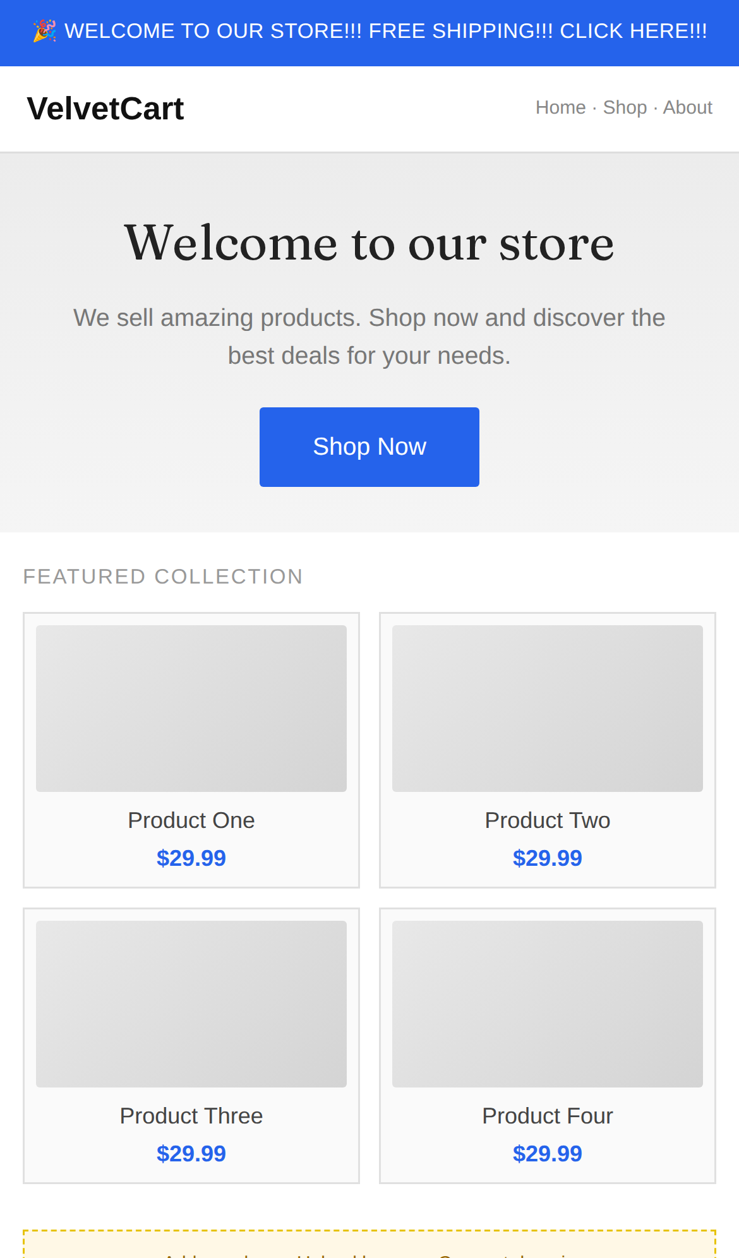Go to the Home nav link

560,108
